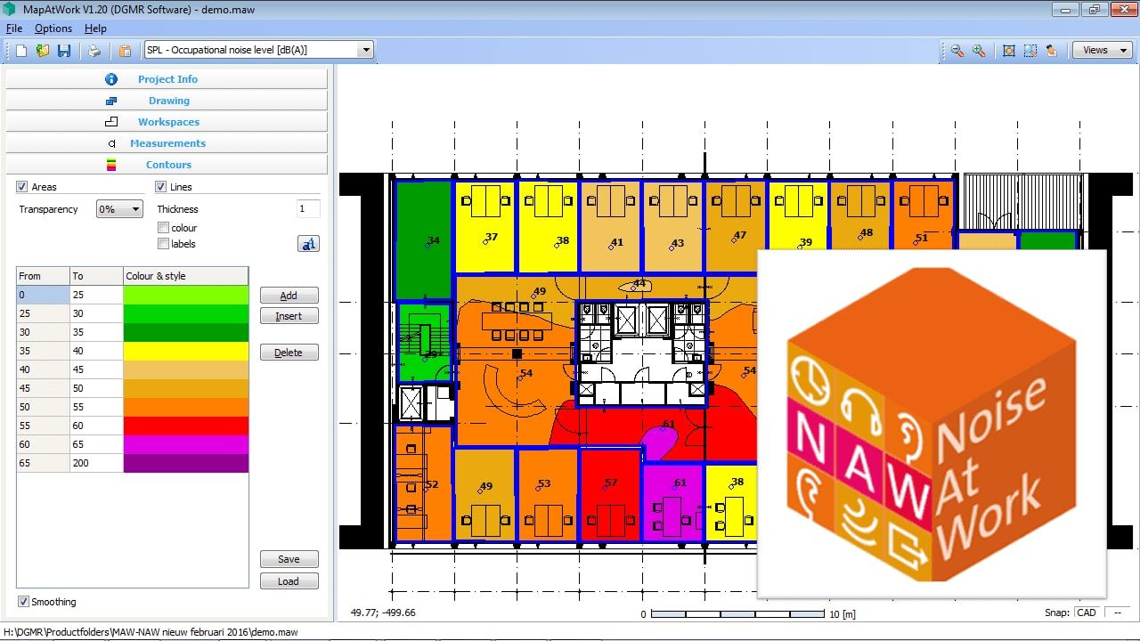
Task: Click the Thickness input field
Action: click(308, 209)
